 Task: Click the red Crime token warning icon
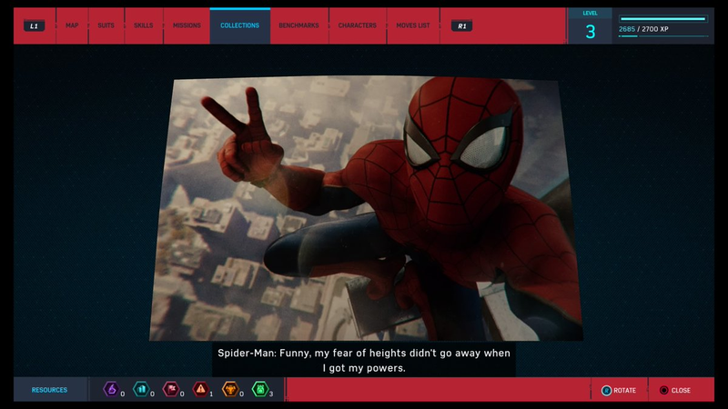click(x=200, y=389)
